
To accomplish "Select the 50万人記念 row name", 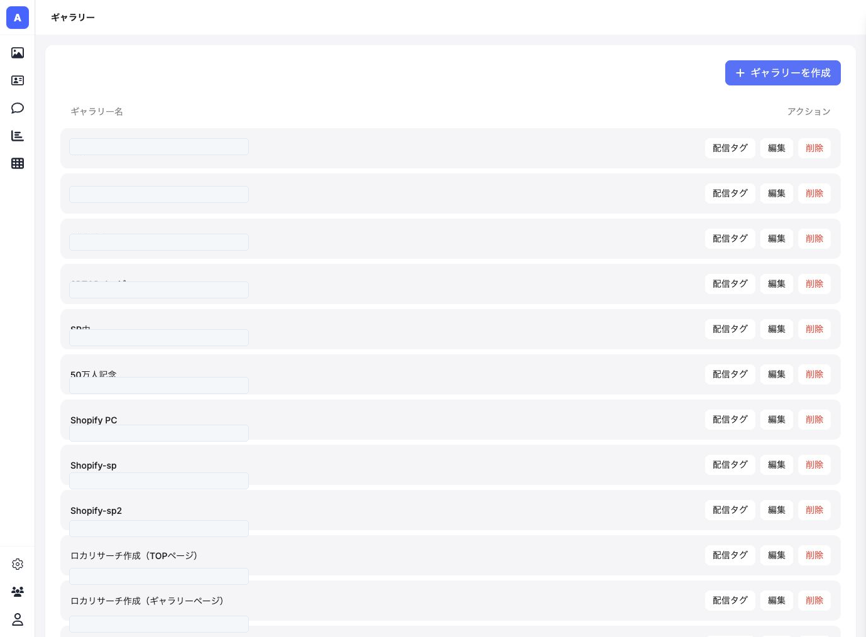I will [x=94, y=374].
